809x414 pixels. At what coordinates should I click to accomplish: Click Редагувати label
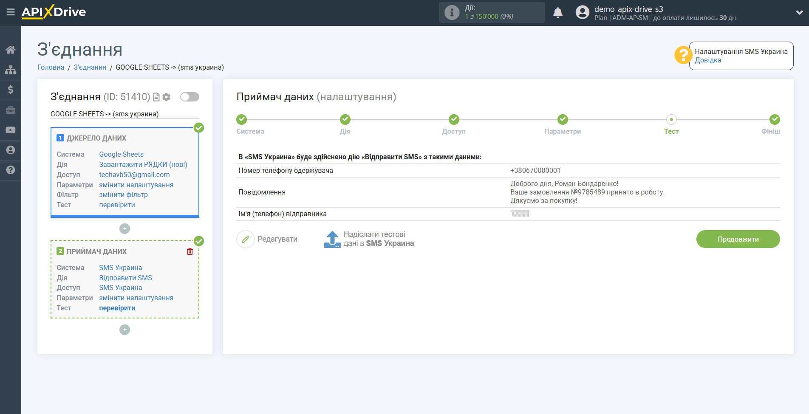(x=277, y=239)
